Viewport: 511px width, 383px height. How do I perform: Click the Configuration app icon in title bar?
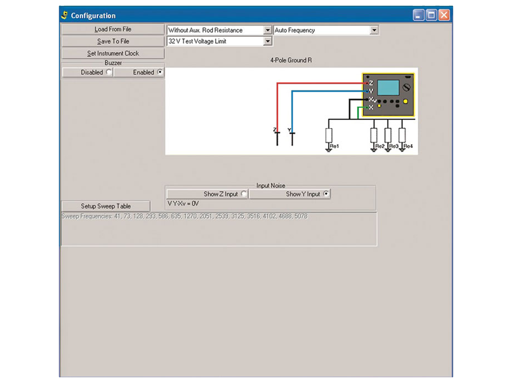click(x=65, y=15)
